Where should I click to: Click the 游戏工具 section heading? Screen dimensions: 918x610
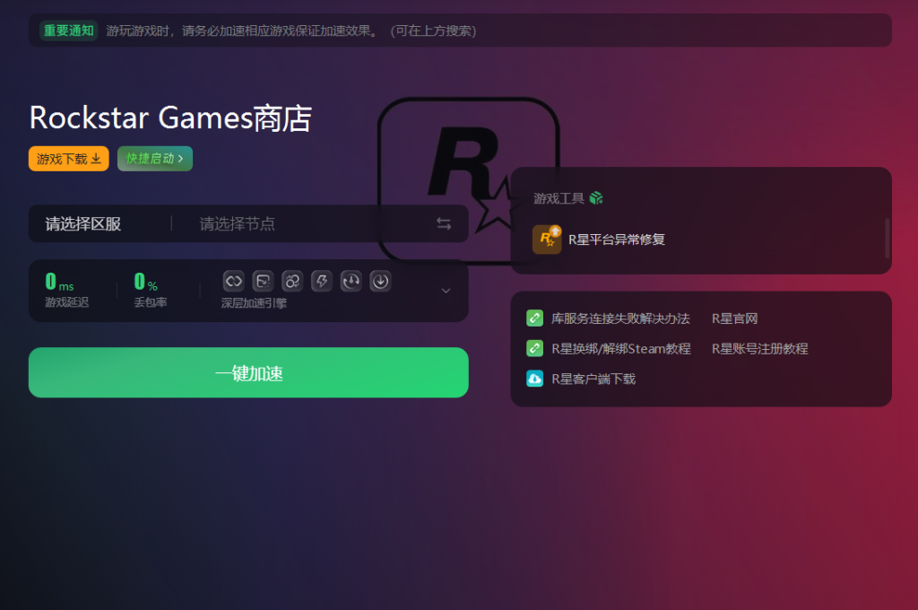click(559, 198)
